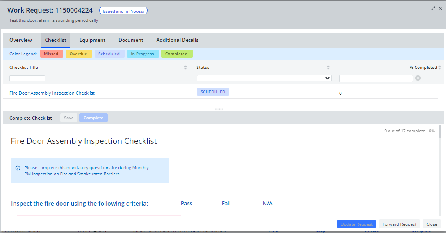Image resolution: width=446 pixels, height=233 pixels.
Task: Open Fire Door Assembly Inspection Checklist link
Action: (52, 93)
